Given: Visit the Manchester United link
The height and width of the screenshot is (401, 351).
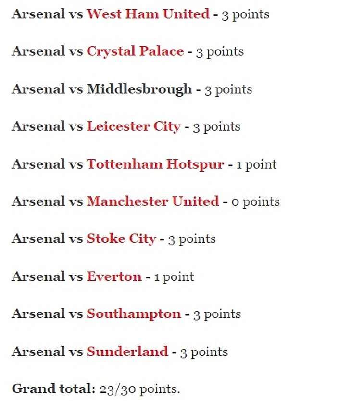Looking at the screenshot, I should point(153,201).
